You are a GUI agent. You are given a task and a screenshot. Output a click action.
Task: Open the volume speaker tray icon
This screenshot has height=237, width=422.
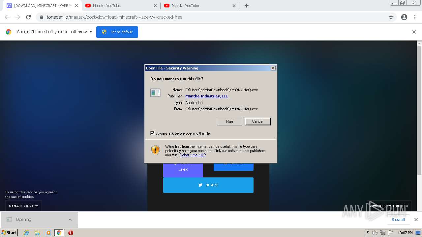coord(375,233)
